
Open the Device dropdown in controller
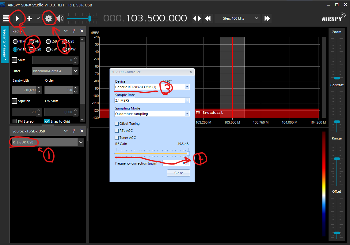click(187, 87)
